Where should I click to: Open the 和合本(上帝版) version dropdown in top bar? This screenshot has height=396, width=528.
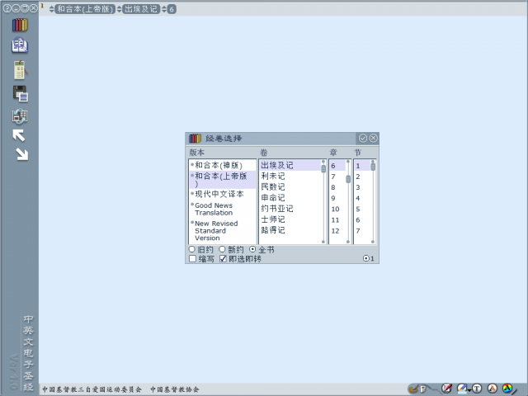point(85,9)
